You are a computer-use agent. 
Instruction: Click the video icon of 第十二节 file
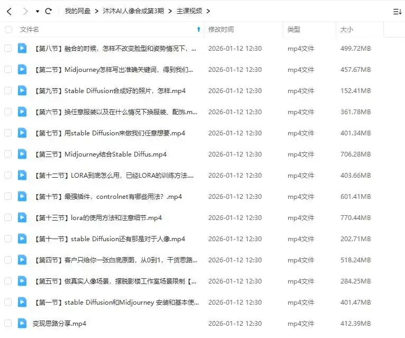point(22,175)
